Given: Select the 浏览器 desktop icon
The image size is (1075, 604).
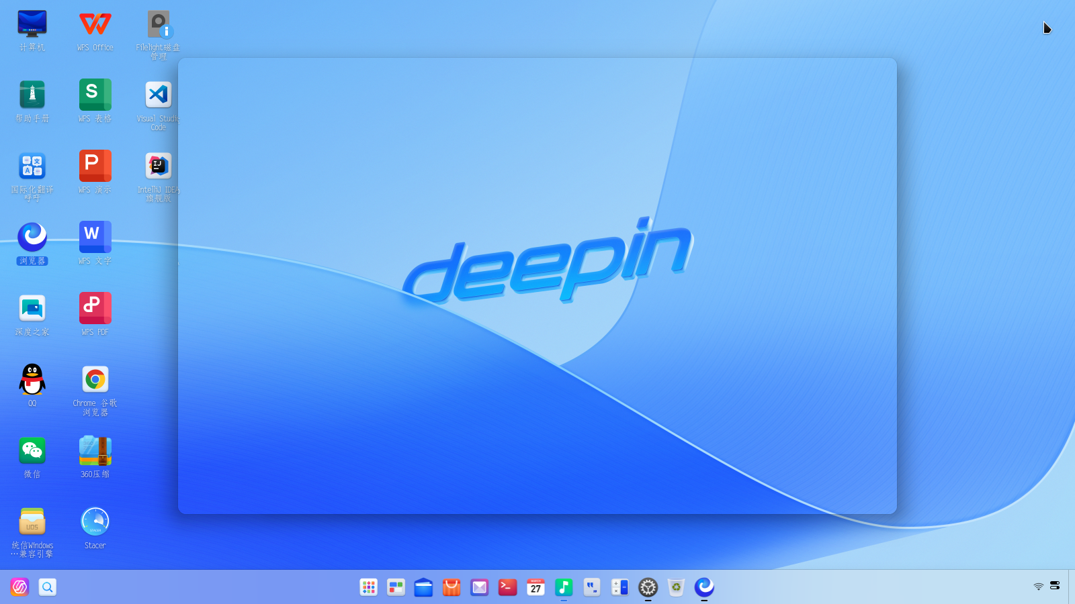Looking at the screenshot, I should pyautogui.click(x=32, y=237).
